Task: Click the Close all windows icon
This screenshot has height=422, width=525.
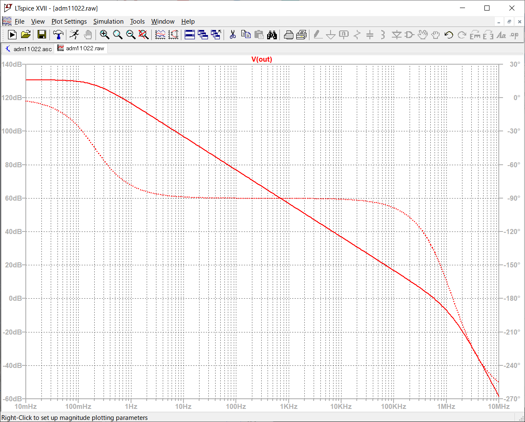Action: tap(216, 35)
